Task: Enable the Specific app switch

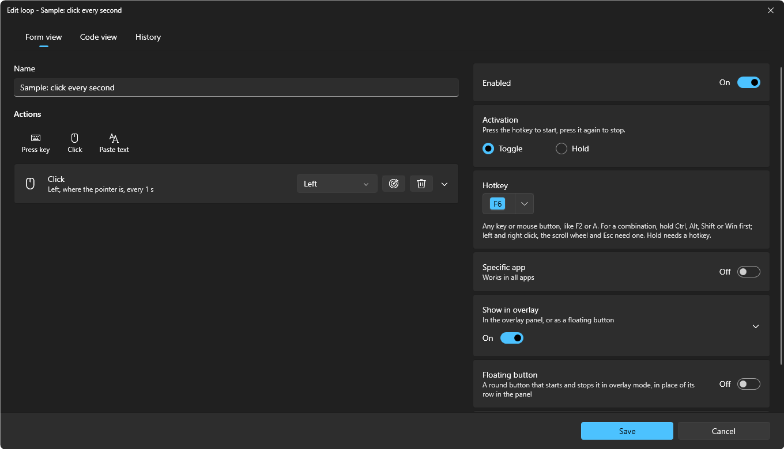Action: [749, 272]
